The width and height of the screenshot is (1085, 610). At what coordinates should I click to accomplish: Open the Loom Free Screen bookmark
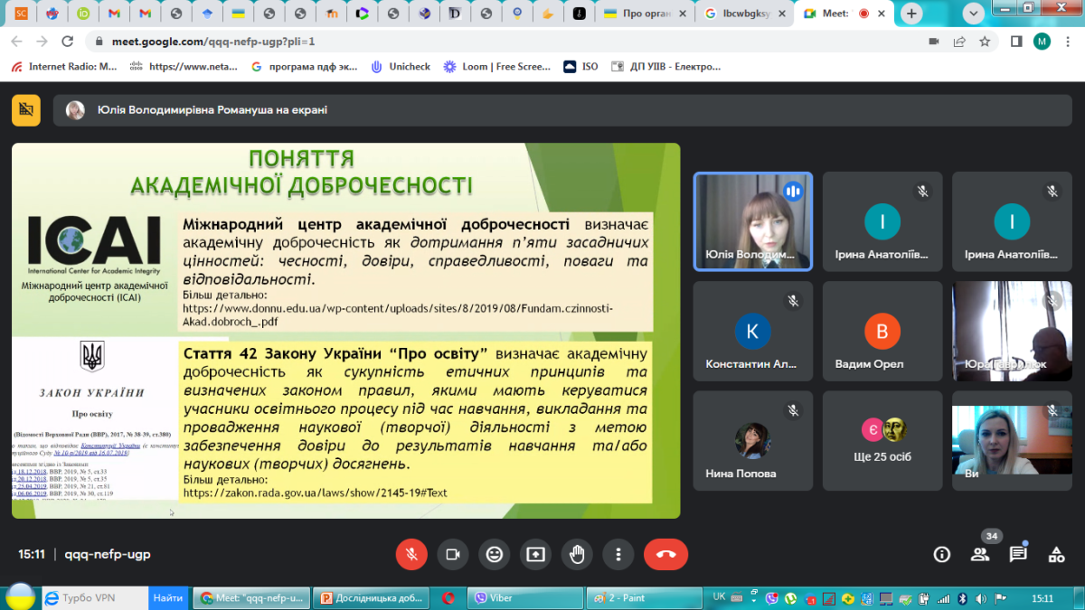496,66
